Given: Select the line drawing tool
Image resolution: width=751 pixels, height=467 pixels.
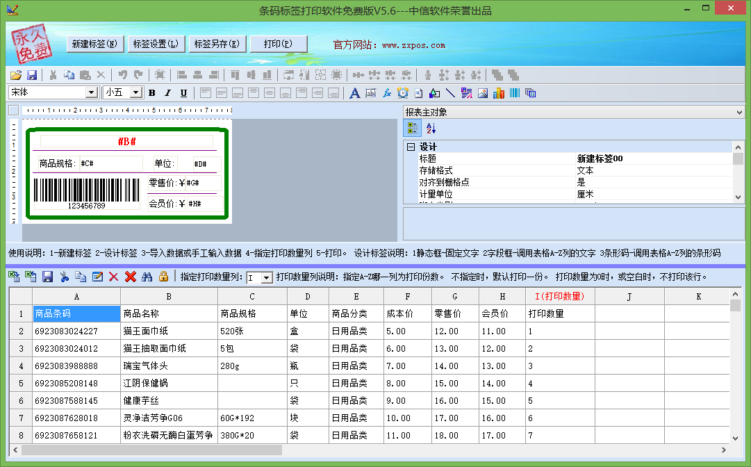Looking at the screenshot, I should [450, 93].
